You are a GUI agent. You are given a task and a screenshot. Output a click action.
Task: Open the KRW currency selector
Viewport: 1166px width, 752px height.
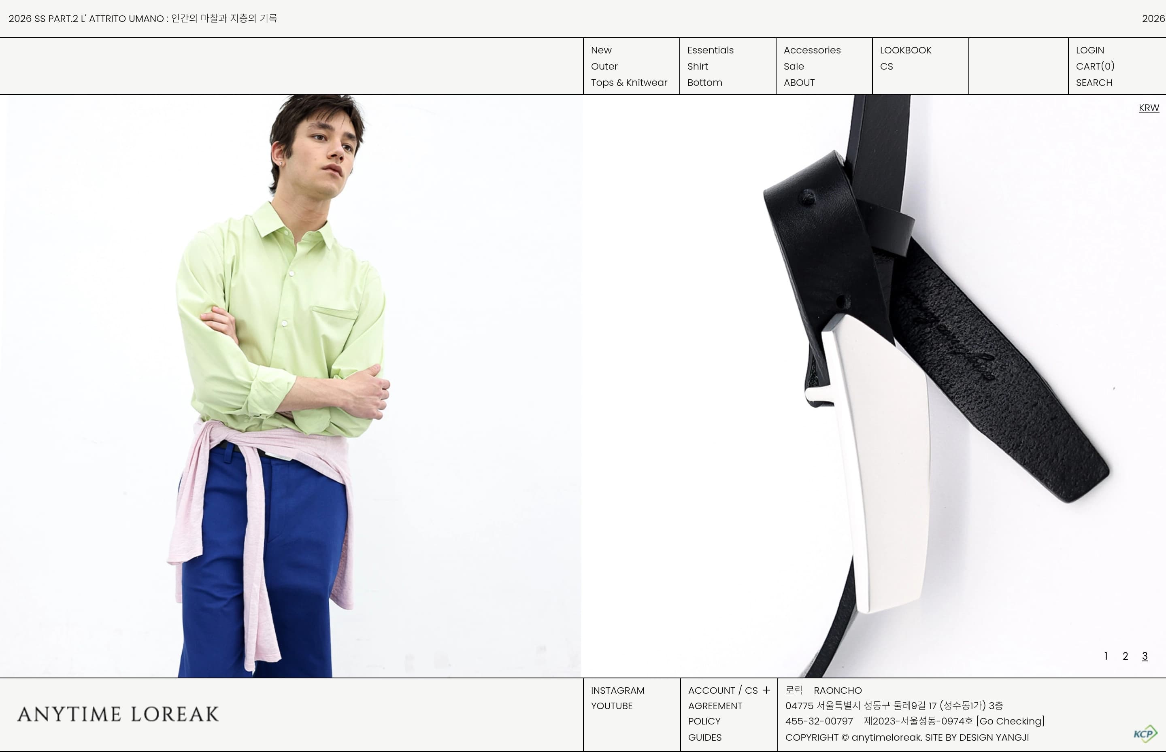tap(1149, 107)
